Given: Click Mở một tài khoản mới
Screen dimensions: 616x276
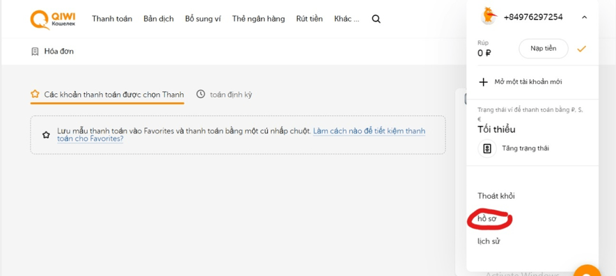Looking at the screenshot, I should 528,82.
